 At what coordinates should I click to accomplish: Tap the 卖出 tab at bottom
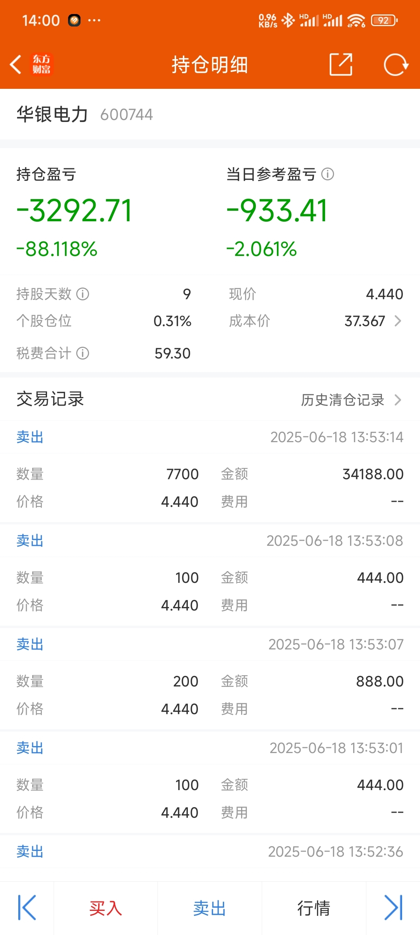click(x=210, y=908)
